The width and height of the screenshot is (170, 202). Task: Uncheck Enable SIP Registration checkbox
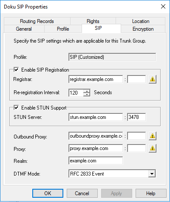pos(16,70)
